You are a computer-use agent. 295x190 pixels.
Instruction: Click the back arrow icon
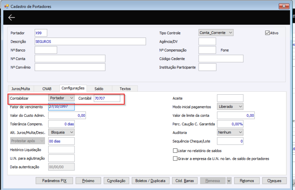(x=11, y=17)
